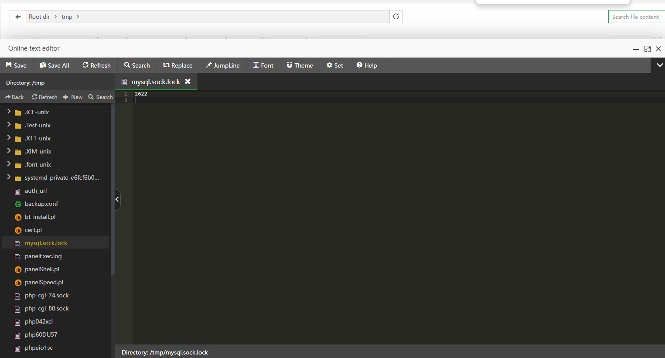Close the mysql.sock.lock tab
The height and width of the screenshot is (358, 665).
click(188, 82)
